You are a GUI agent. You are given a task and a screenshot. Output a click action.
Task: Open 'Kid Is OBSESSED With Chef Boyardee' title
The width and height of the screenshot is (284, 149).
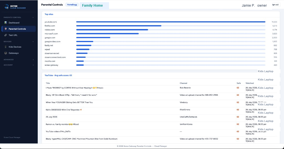tap(64, 110)
